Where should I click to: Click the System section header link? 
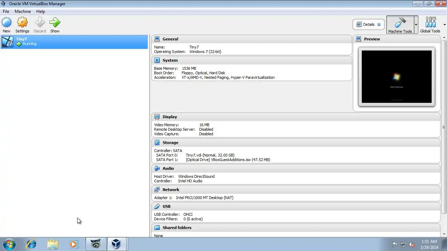click(170, 60)
